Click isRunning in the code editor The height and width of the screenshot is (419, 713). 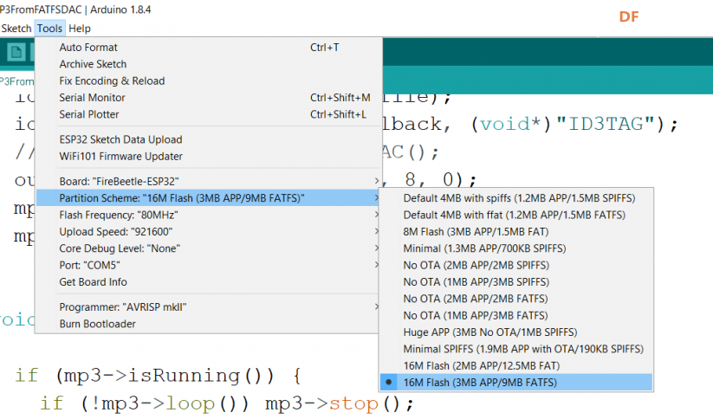(184, 376)
